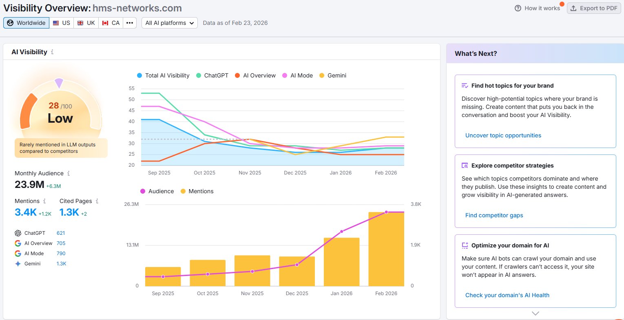Image resolution: width=624 pixels, height=320 pixels.
Task: Click ChatGPT mentions count 621
Action: point(61,233)
